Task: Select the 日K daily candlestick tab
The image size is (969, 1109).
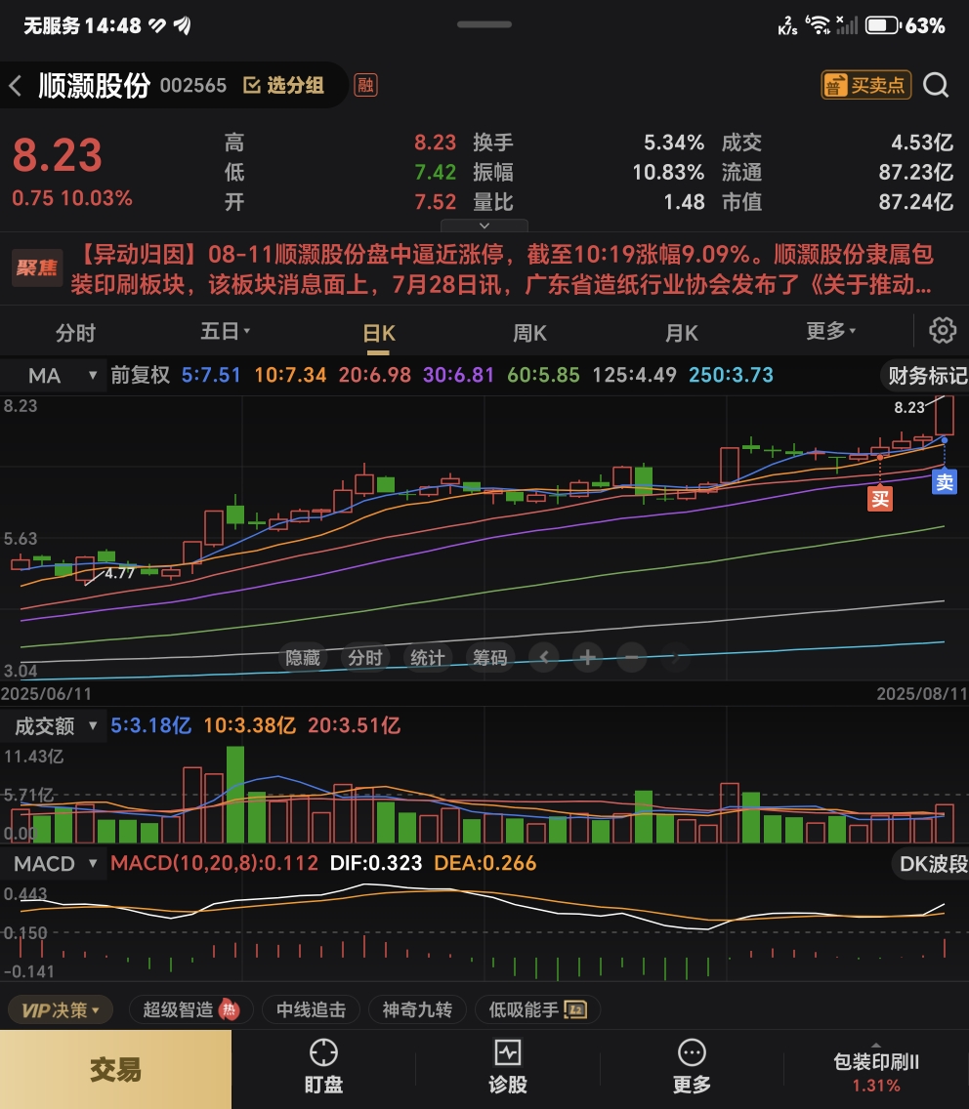Action: [x=379, y=333]
